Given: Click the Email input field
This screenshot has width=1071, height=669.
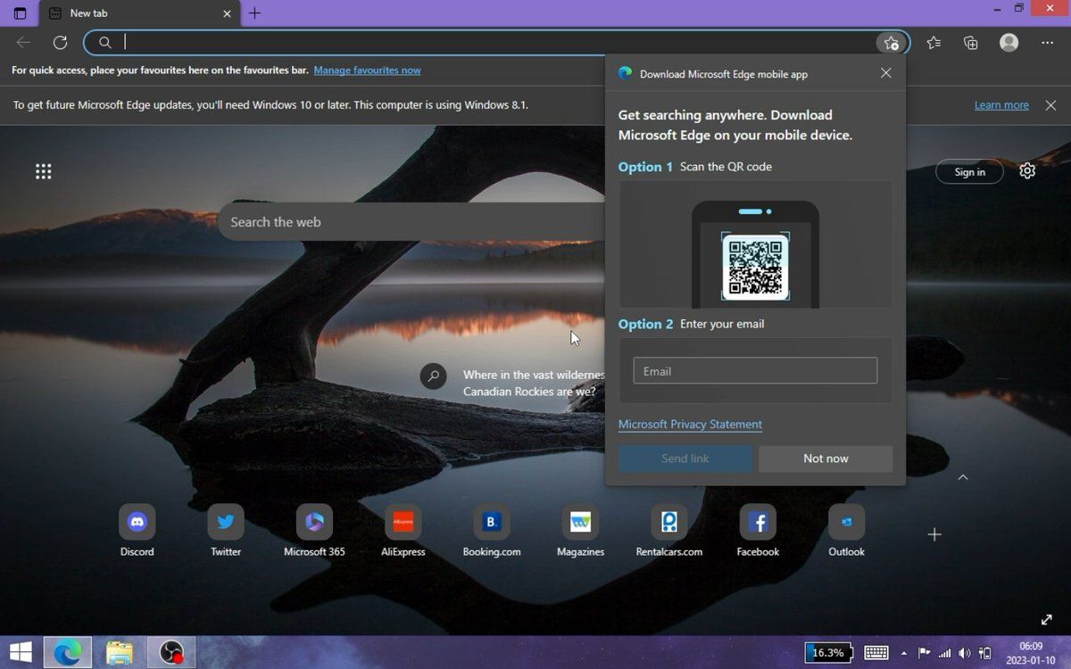Looking at the screenshot, I should click(755, 371).
